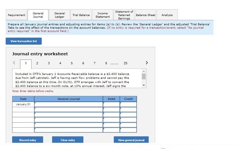The image size is (238, 149).
Task: Open the Requirement tab
Action: [x=17, y=15]
